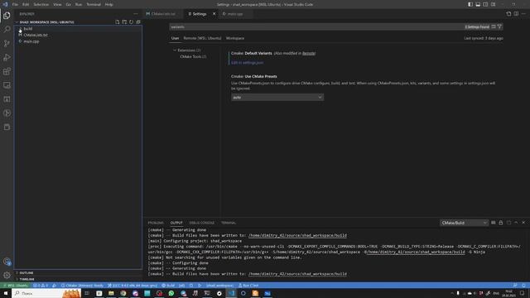The image size is (530, 298).
Task: Close the bottom panel
Action: [523, 223]
